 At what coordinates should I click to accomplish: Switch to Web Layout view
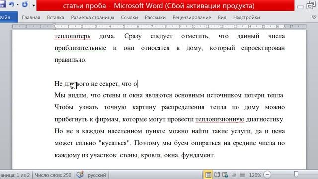click(x=225, y=175)
